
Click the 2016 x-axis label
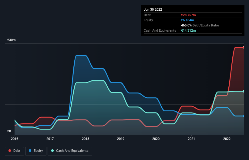click(x=15, y=139)
